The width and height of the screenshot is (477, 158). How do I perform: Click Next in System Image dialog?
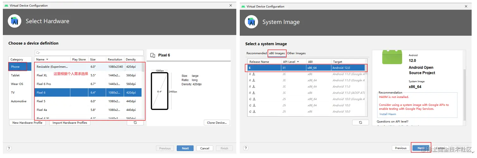click(x=421, y=148)
